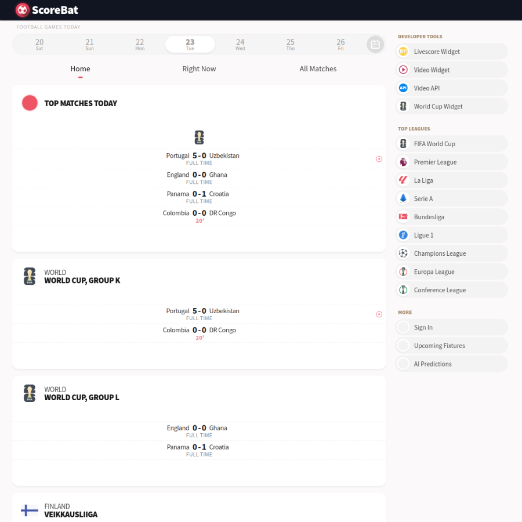Go to Conference League page
Image resolution: width=522 pixels, height=522 pixels.
[452, 291]
